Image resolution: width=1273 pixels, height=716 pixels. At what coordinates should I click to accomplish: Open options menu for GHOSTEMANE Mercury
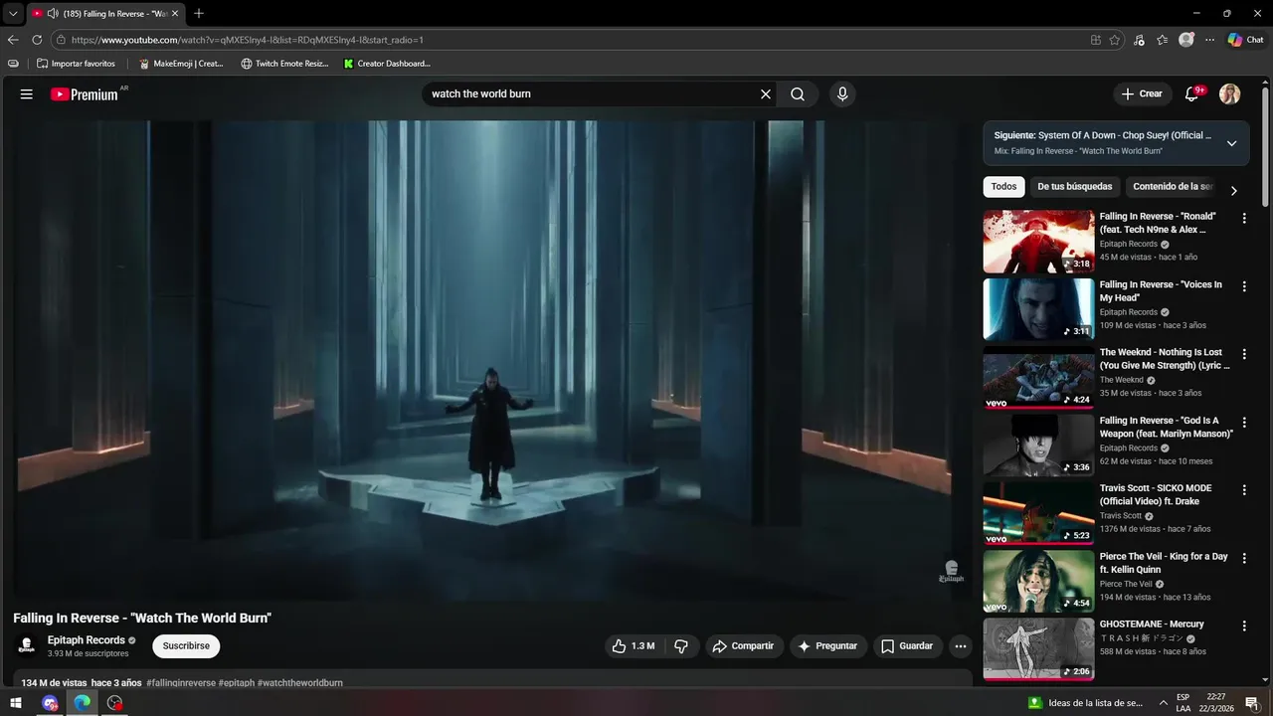tap(1244, 626)
